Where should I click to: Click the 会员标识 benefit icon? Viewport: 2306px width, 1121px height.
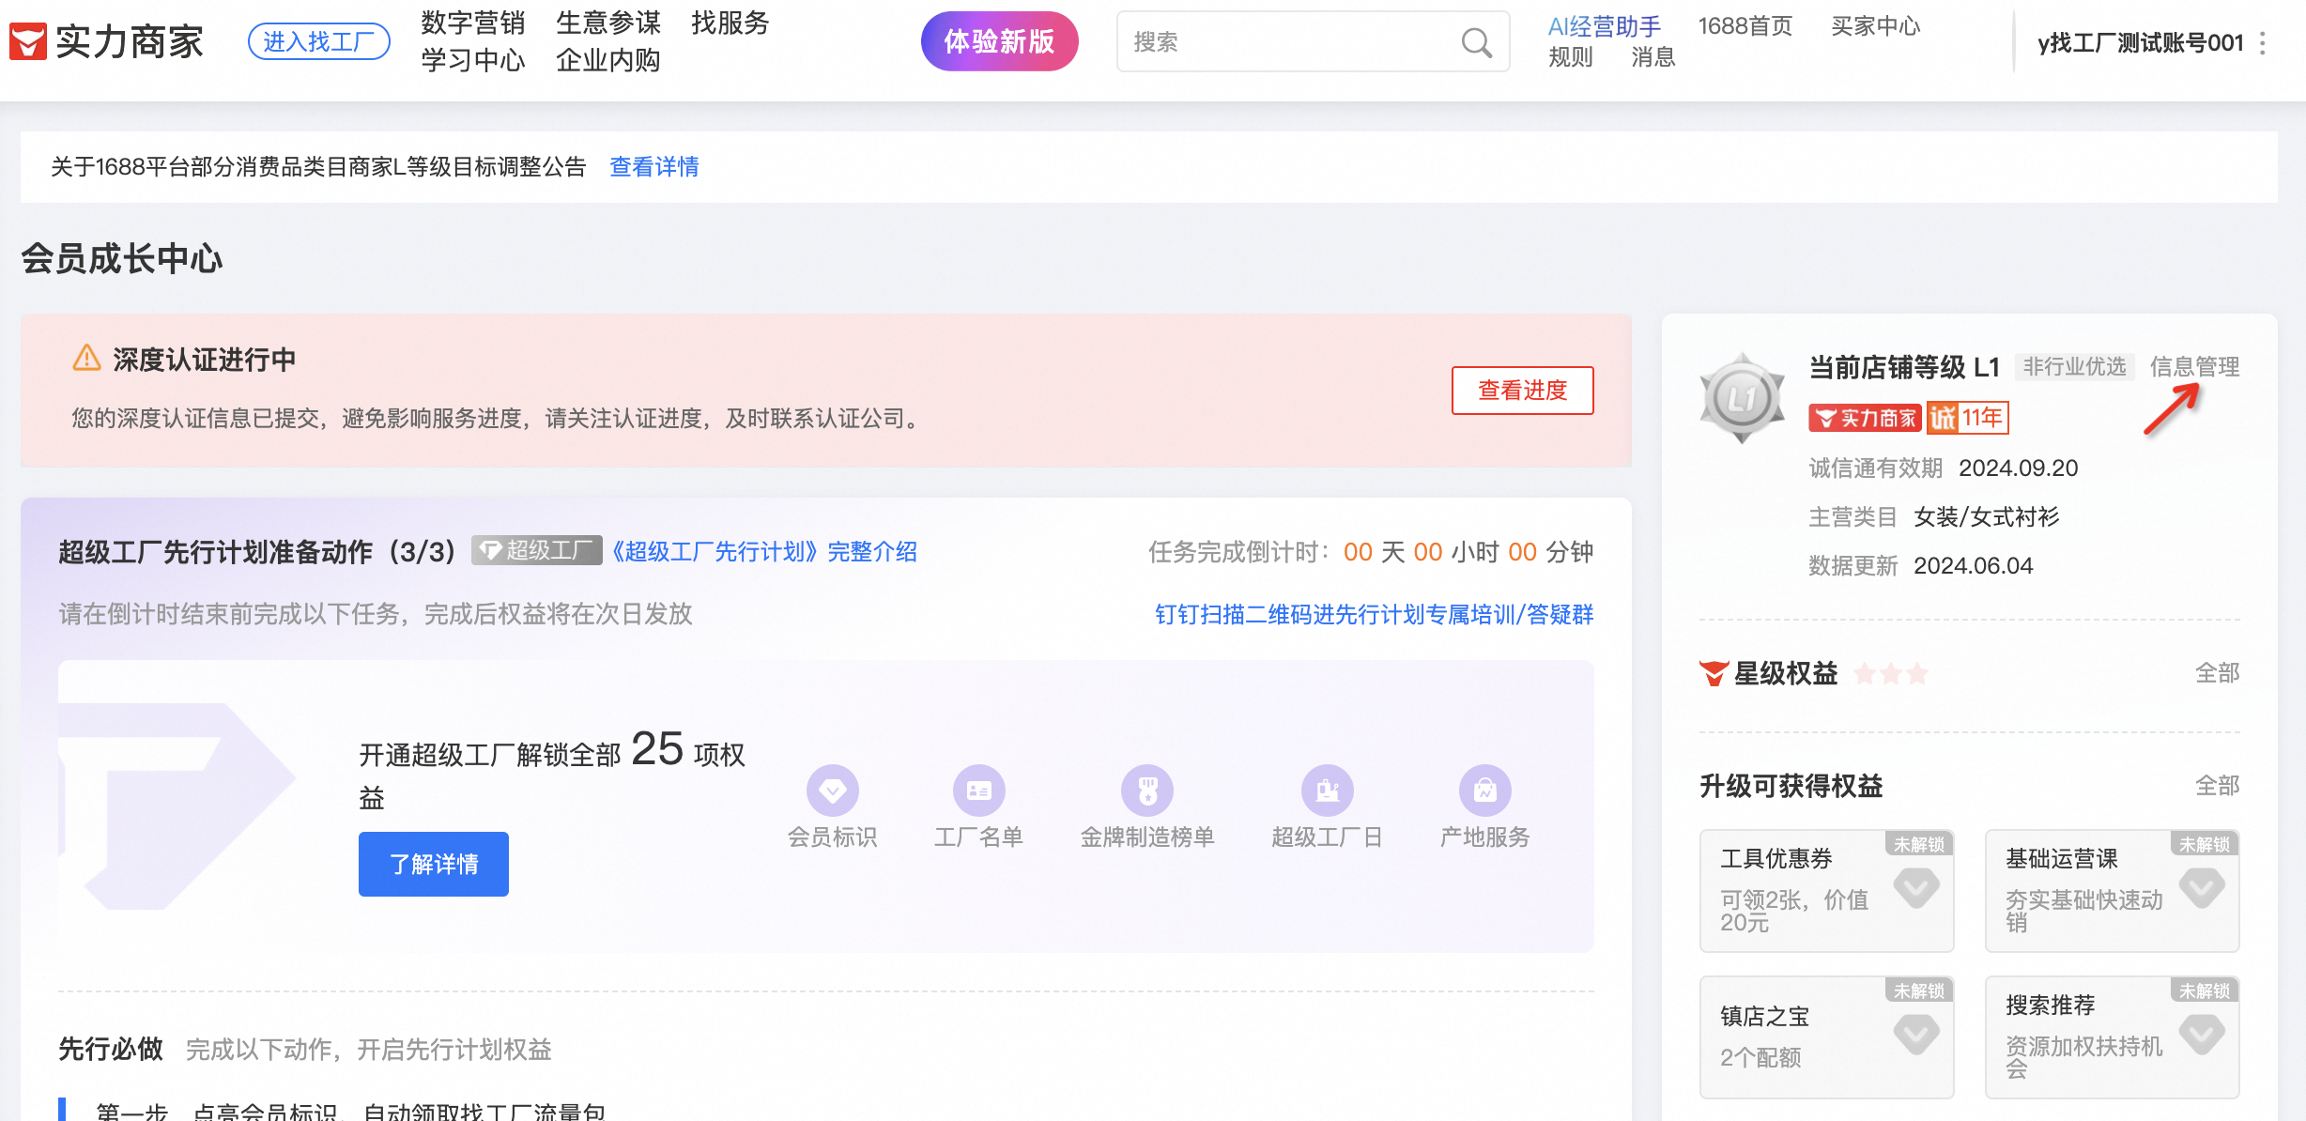tap(832, 791)
